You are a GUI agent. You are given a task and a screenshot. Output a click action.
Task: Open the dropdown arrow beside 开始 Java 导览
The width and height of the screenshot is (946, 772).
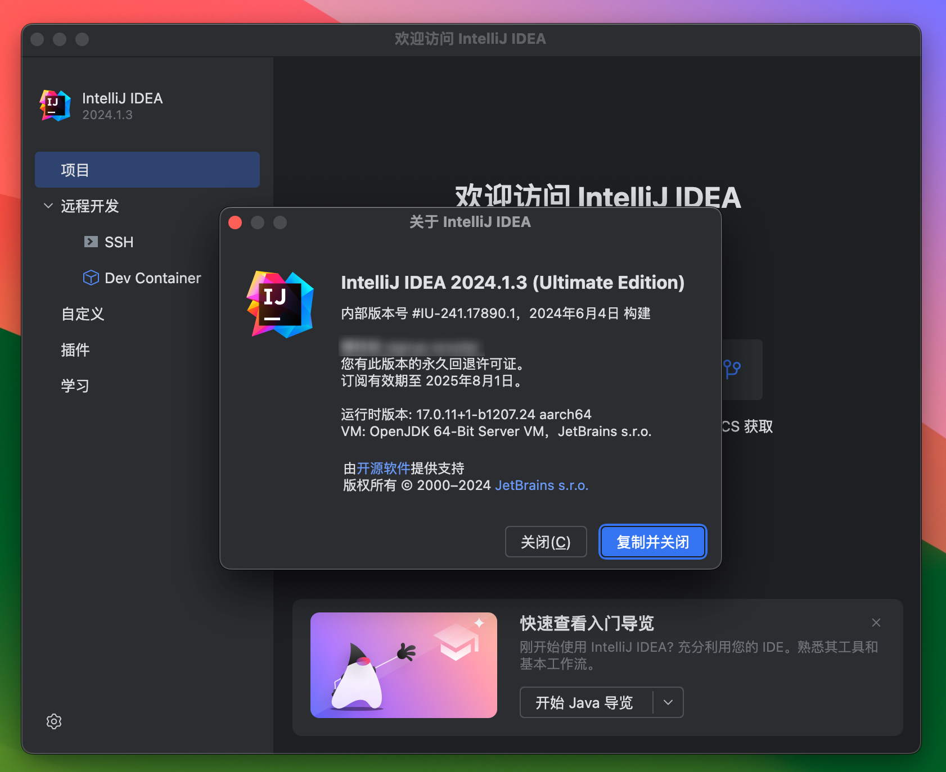668,702
